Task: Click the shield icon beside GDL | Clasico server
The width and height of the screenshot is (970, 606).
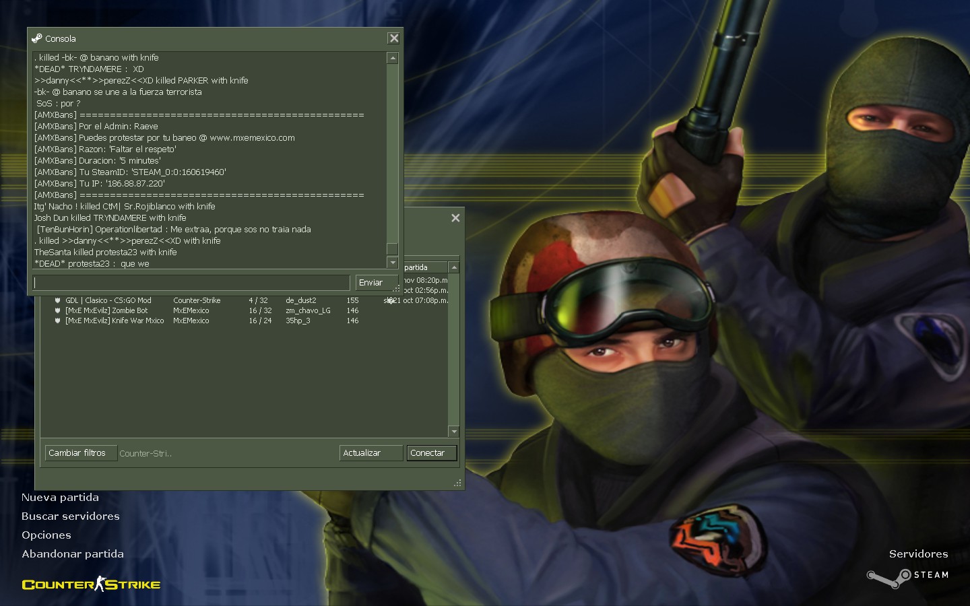Action: (x=58, y=300)
